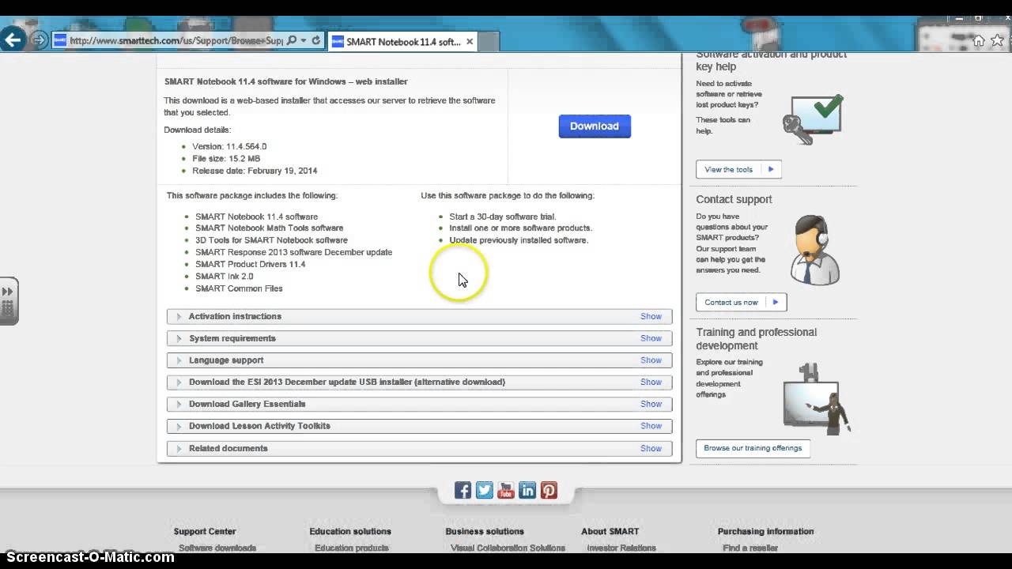Screen dimensions: 1012x569
Task: Click the browser forward arrow
Action: point(38,40)
